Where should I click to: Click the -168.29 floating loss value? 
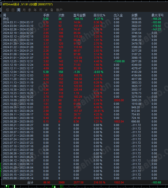tap(156, 19)
